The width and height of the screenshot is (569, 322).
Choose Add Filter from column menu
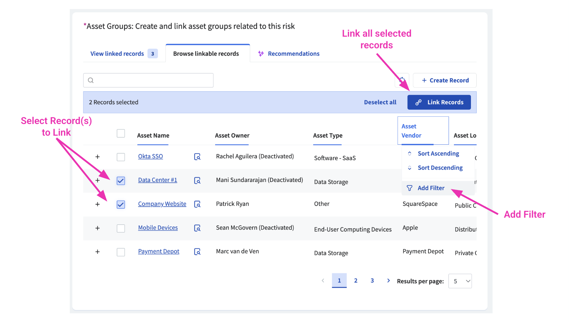click(431, 188)
